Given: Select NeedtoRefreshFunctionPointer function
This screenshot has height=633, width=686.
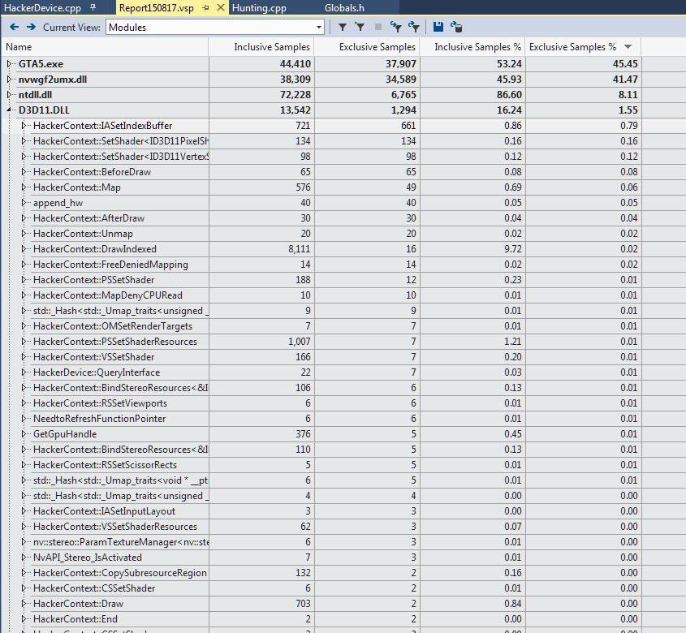Looking at the screenshot, I should coord(99,419).
